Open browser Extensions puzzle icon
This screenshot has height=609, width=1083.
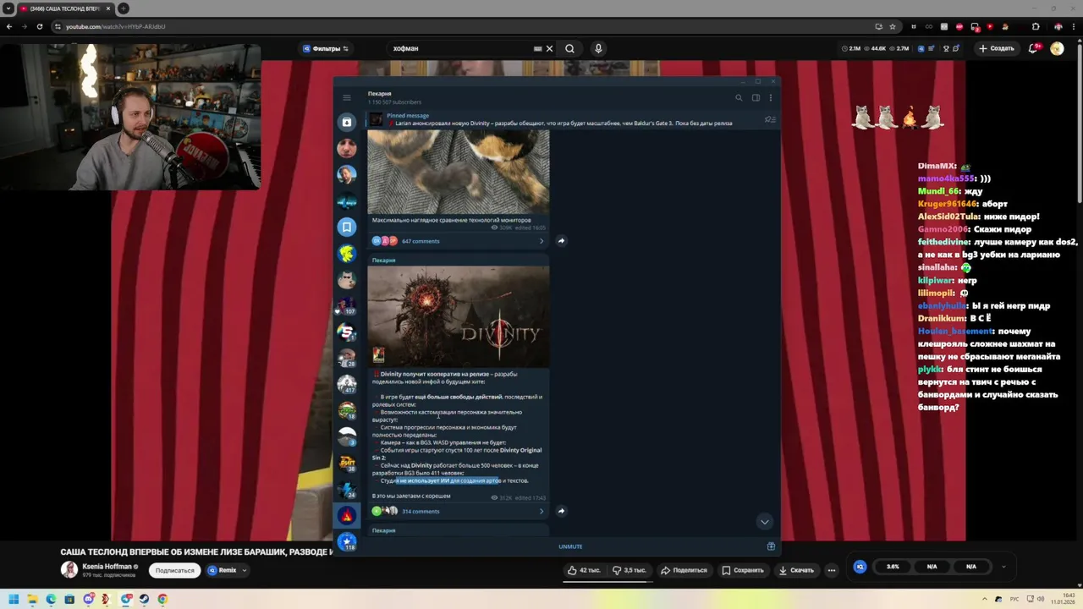click(1036, 26)
